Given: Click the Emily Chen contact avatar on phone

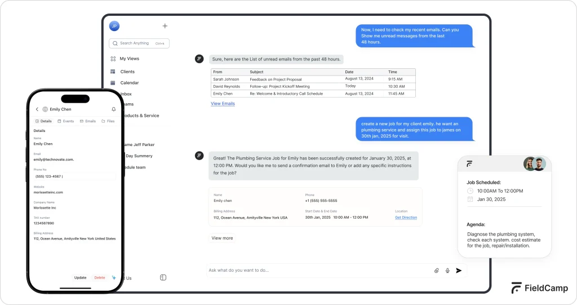Looking at the screenshot, I should 45,109.
